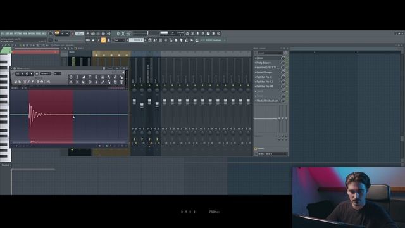Expand FabFilter Pro-Q 3 slot arrow
Screen dimensions: 405x228
(x=255, y=77)
